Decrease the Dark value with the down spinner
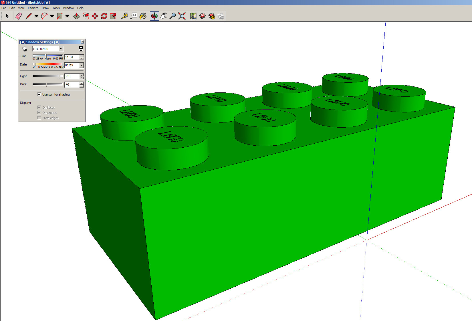The image size is (472, 321). tap(82, 86)
